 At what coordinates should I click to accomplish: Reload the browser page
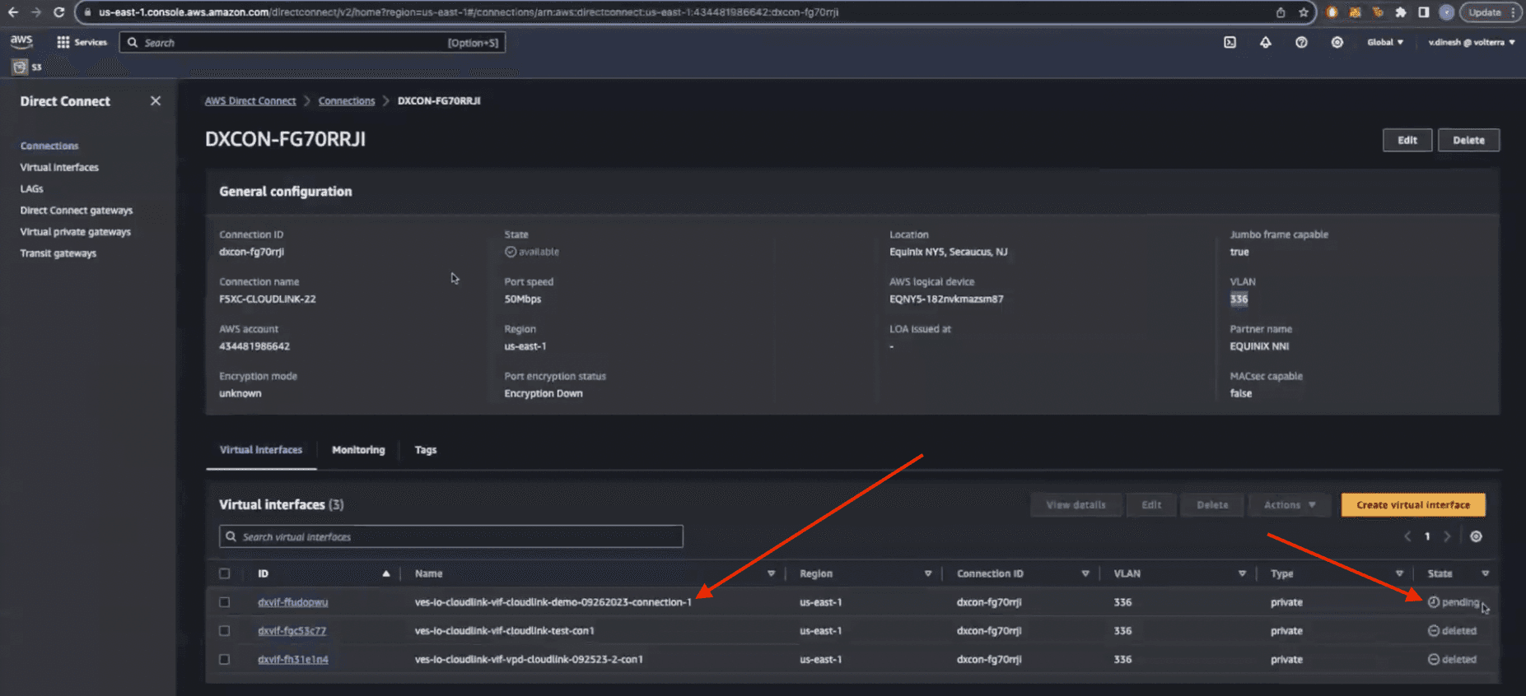click(x=58, y=12)
